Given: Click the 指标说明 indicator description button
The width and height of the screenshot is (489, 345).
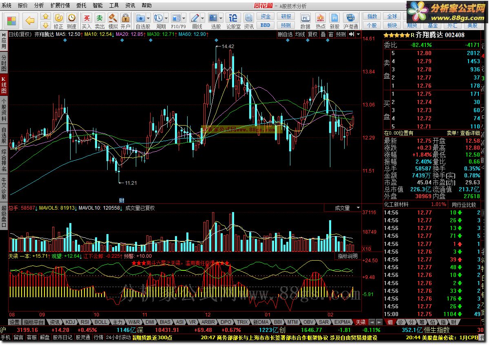Looking at the screenshot, I should 348,256.
